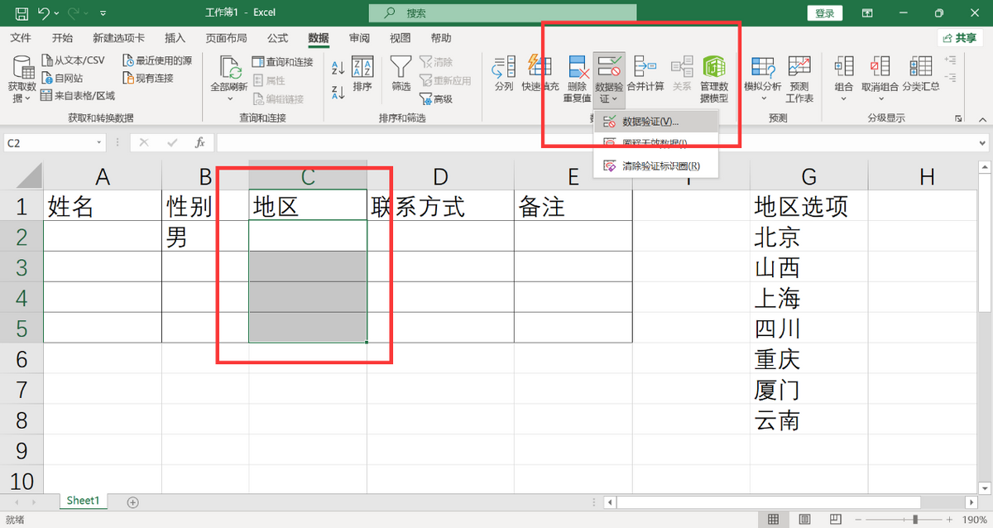Expand the formula bar with the chevron

[x=982, y=142]
